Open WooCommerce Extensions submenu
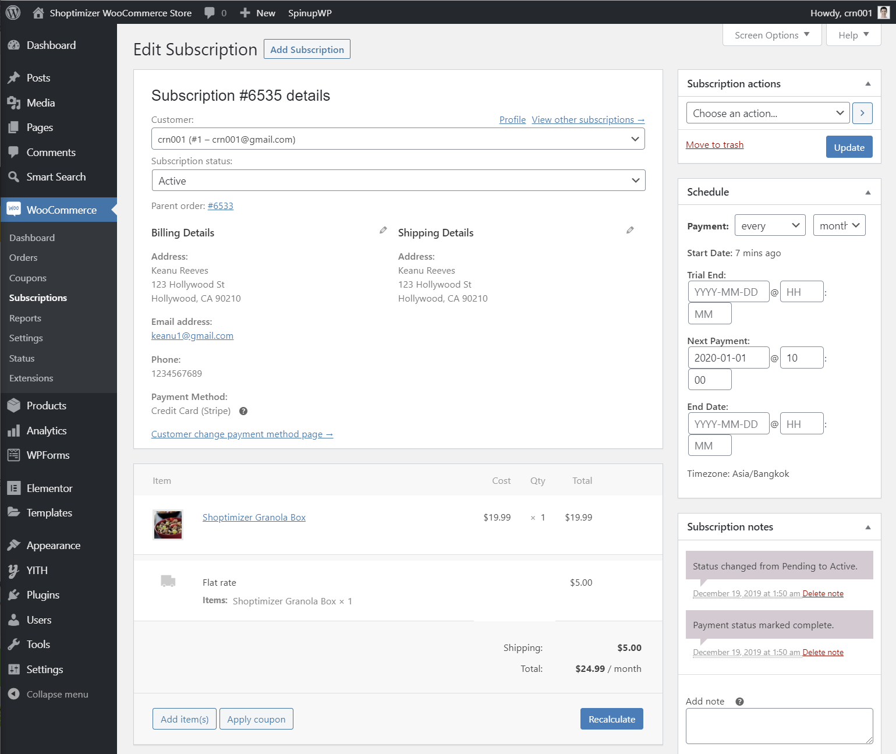Screen dimensions: 896x754 pyautogui.click(x=31, y=378)
